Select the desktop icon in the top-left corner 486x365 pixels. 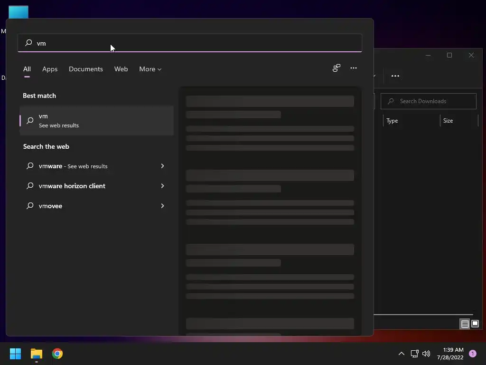[x=19, y=12]
